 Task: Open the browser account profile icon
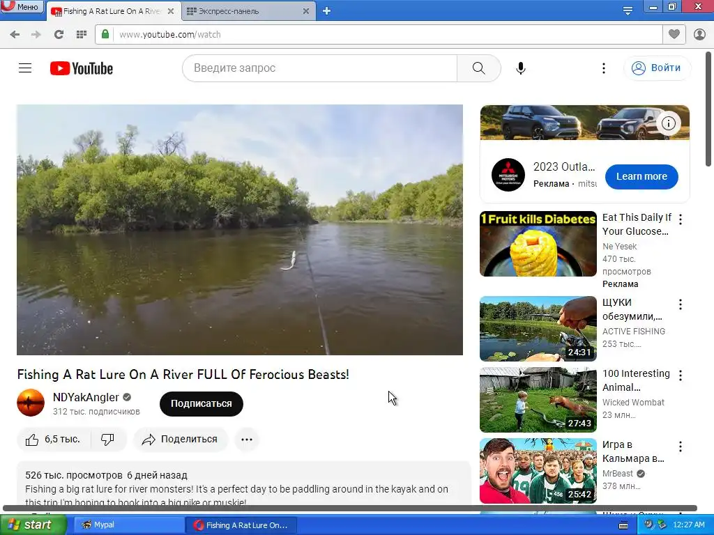point(699,34)
